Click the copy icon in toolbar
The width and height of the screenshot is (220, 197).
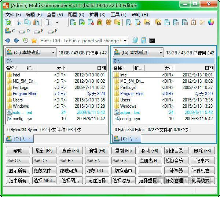coord(27,22)
